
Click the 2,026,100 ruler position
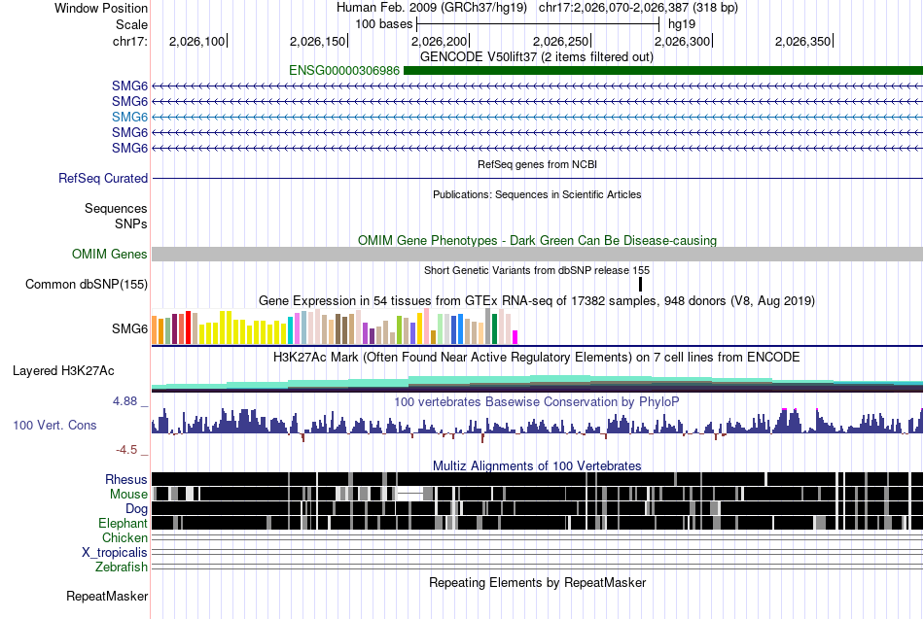pos(196,41)
